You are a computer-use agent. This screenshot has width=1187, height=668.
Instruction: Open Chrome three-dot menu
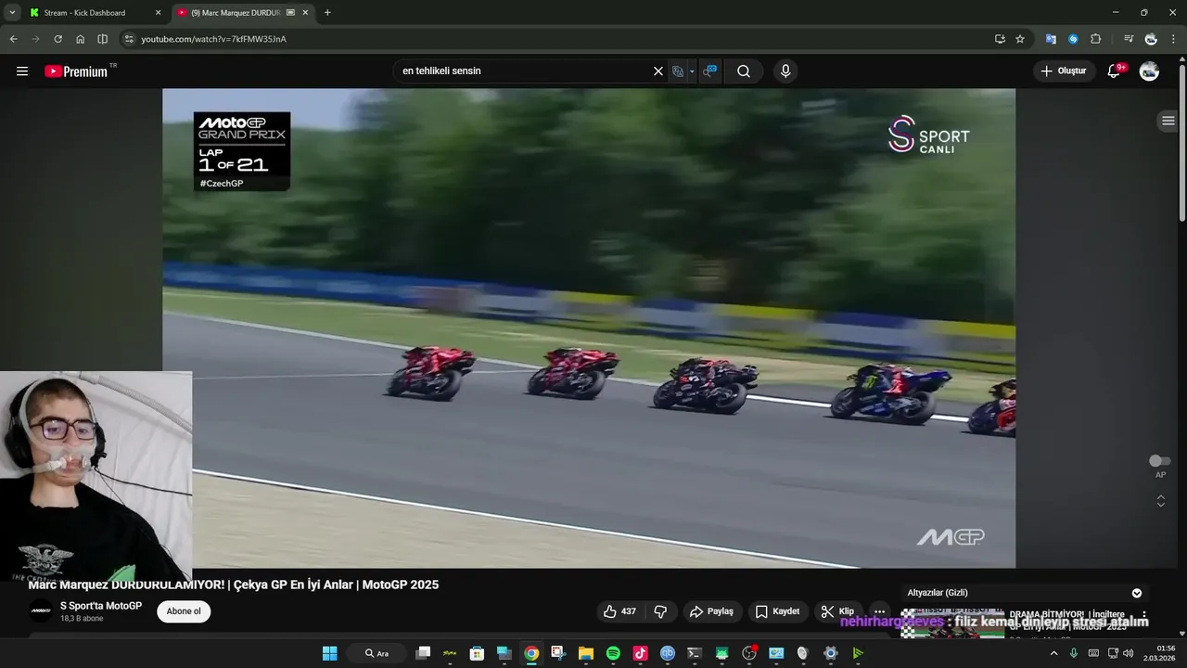coord(1174,39)
